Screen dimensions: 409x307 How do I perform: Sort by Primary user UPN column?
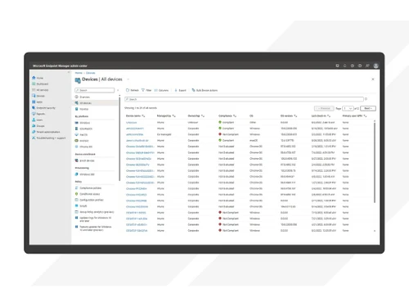[x=354, y=116]
